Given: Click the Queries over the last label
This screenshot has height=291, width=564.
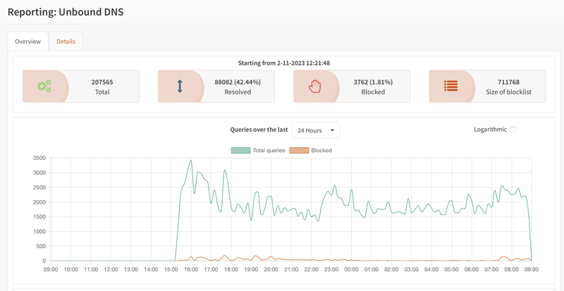Looking at the screenshot, I should pos(259,130).
